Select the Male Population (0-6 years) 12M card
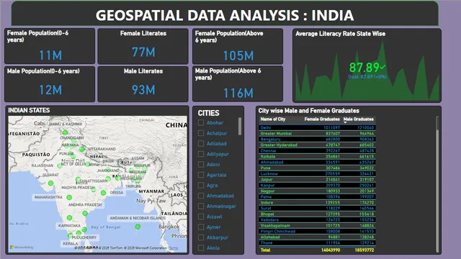This screenshot has width=461, height=259. click(x=50, y=84)
